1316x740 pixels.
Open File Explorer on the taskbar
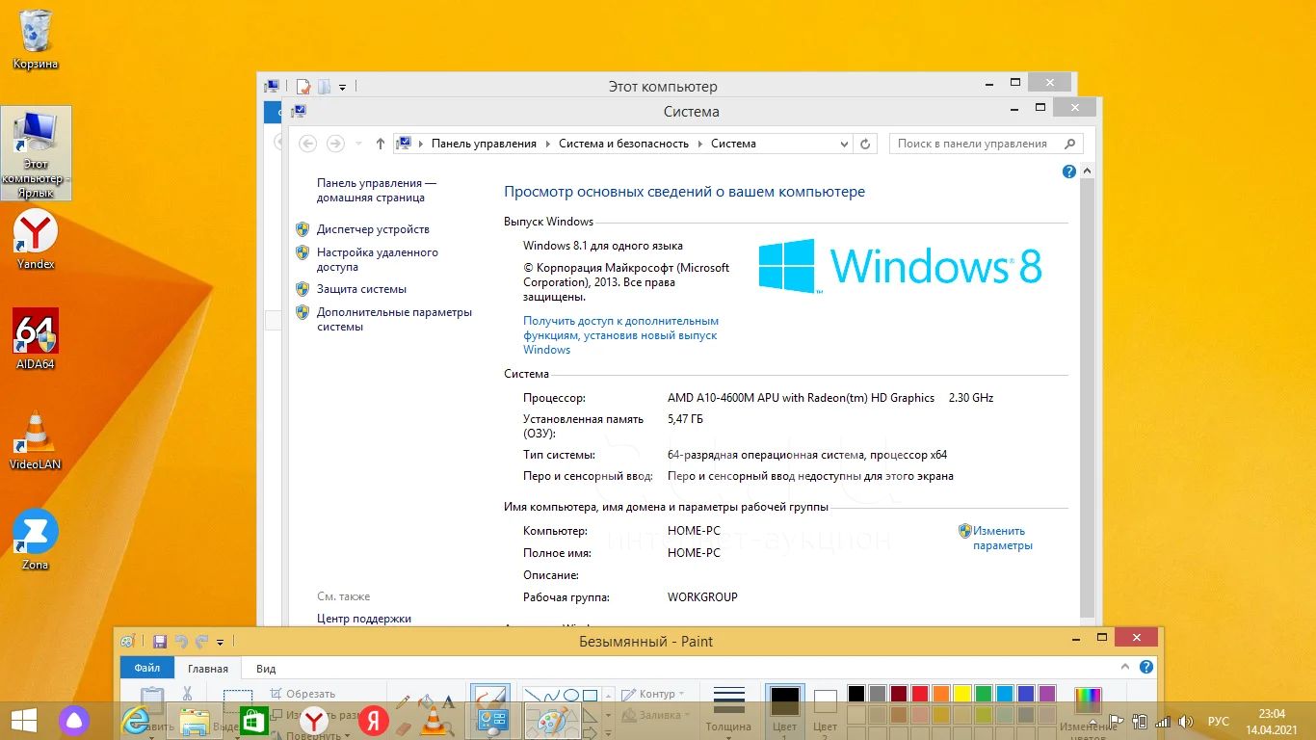(x=195, y=721)
